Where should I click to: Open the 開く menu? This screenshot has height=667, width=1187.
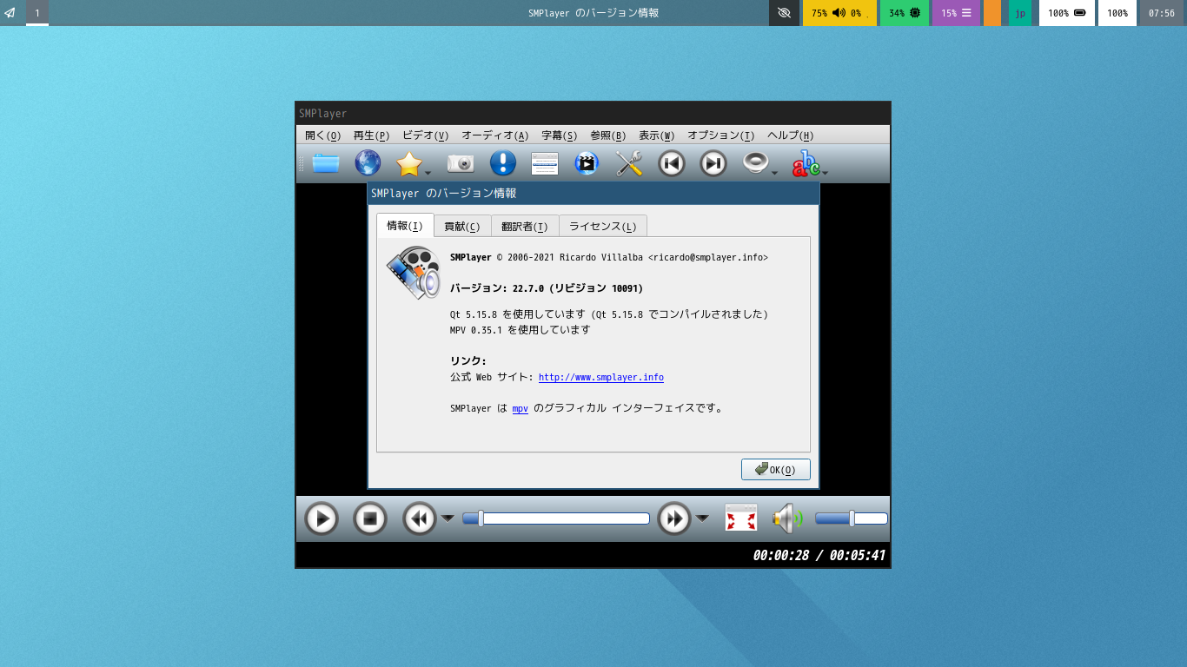pos(323,135)
